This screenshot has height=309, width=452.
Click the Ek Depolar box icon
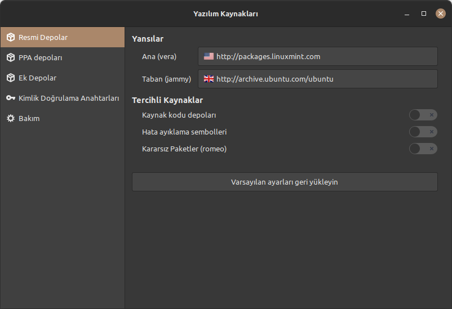click(x=10, y=78)
